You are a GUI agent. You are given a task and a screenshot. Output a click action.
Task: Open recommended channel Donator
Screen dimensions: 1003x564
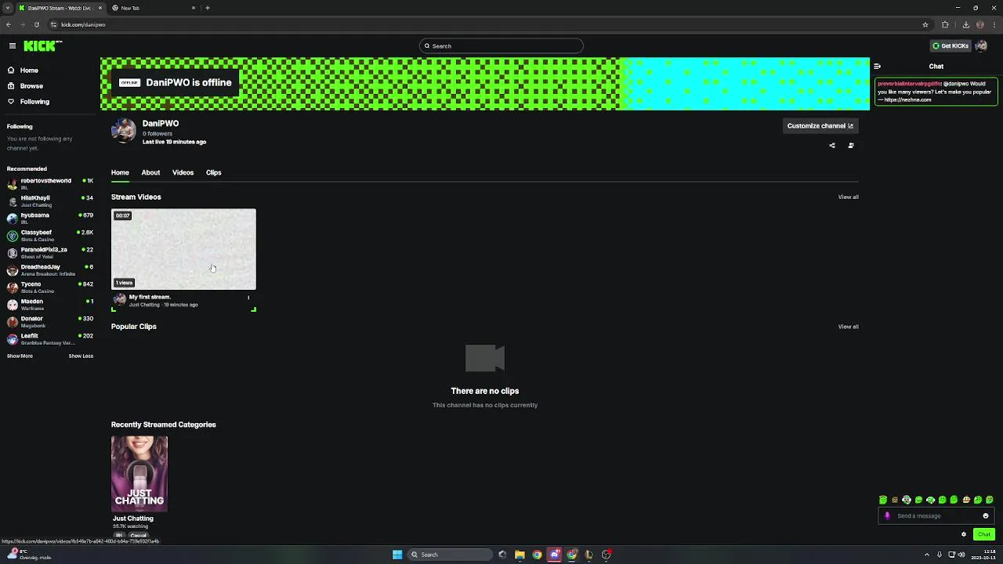coord(49,322)
